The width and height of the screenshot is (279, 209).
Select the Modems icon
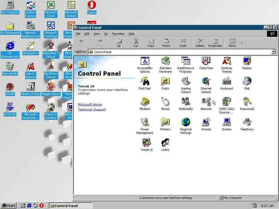tap(145, 104)
